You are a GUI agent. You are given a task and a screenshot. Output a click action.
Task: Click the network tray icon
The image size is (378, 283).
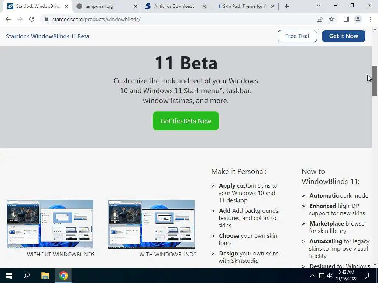tap(322, 276)
